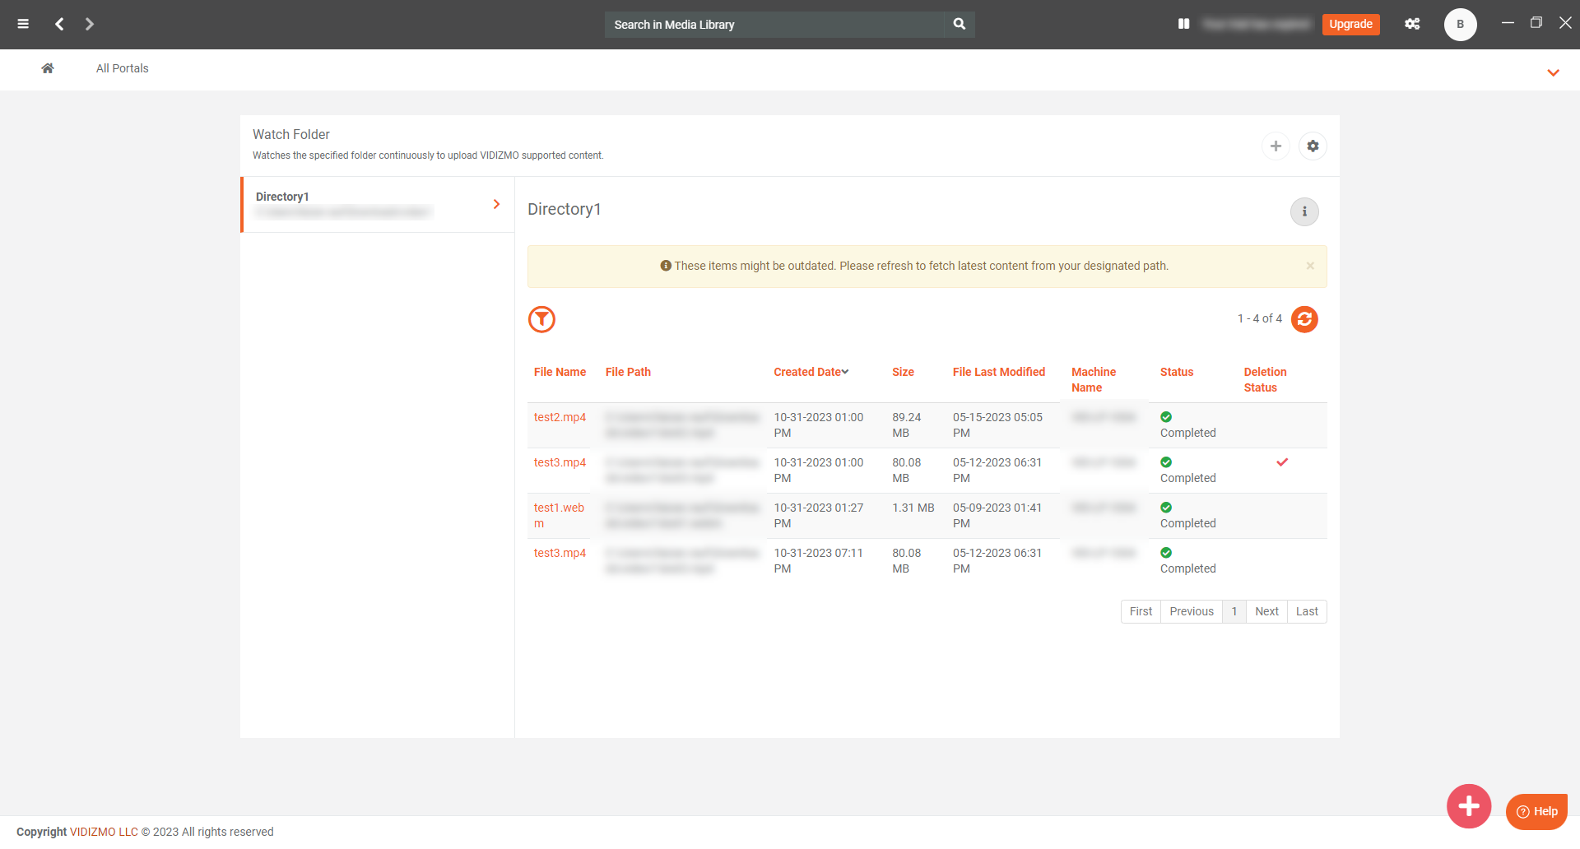
Task: Add a new watch folder directory
Action: pyautogui.click(x=1276, y=146)
